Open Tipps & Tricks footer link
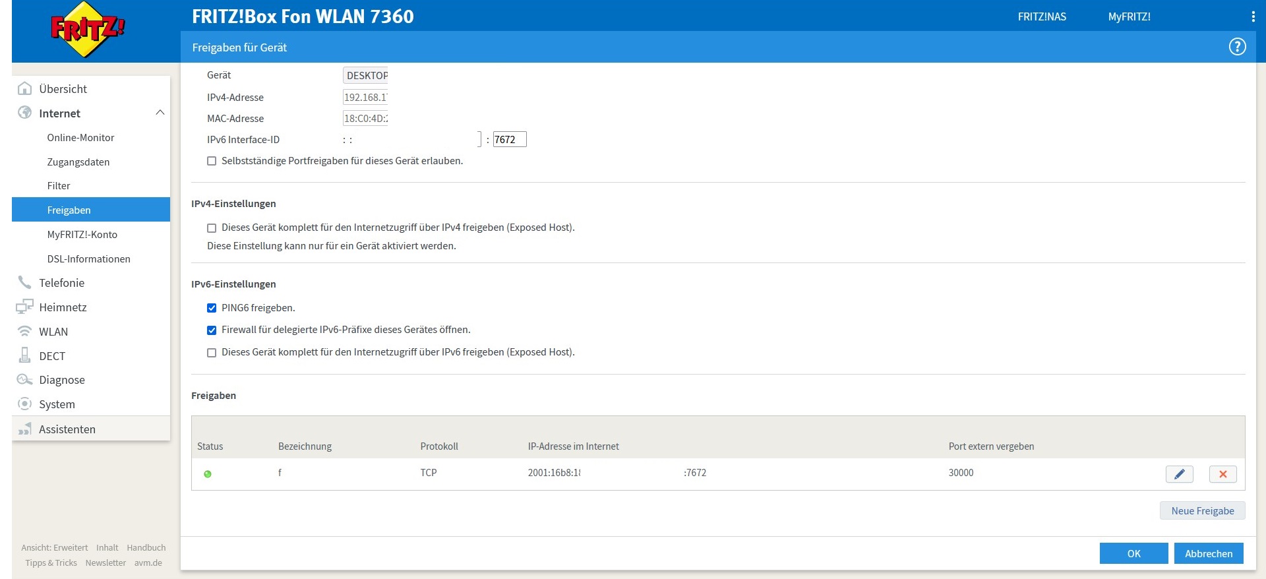This screenshot has width=1266, height=579. tap(51, 563)
